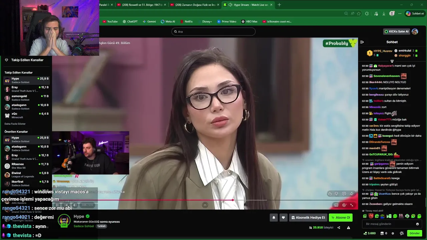
Task: Open a new browser tab with the plus
Action: 279,5
